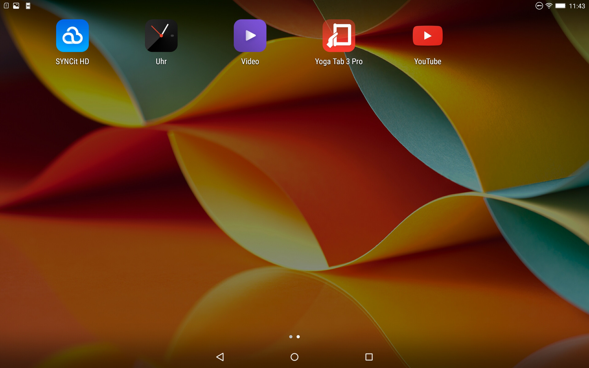Select the second home page indicator dot
The height and width of the screenshot is (368, 589).
pos(298,337)
